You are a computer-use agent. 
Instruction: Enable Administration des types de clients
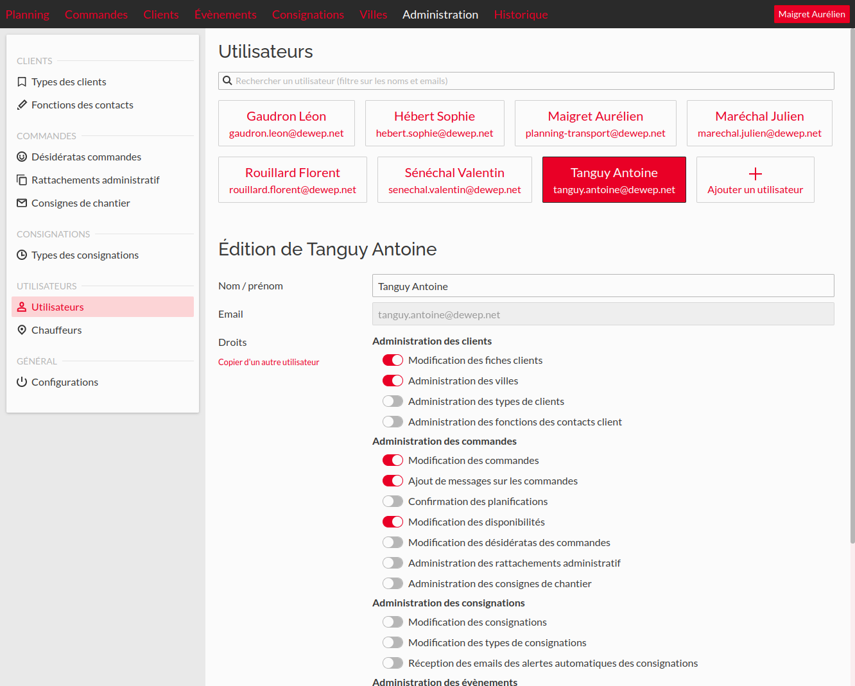coord(392,401)
